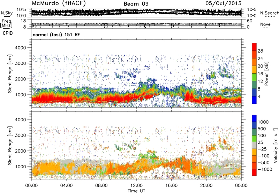This screenshot has width=279, height=193.
Task: Click the 'Beam 09' label
Action: click(x=136, y=4)
